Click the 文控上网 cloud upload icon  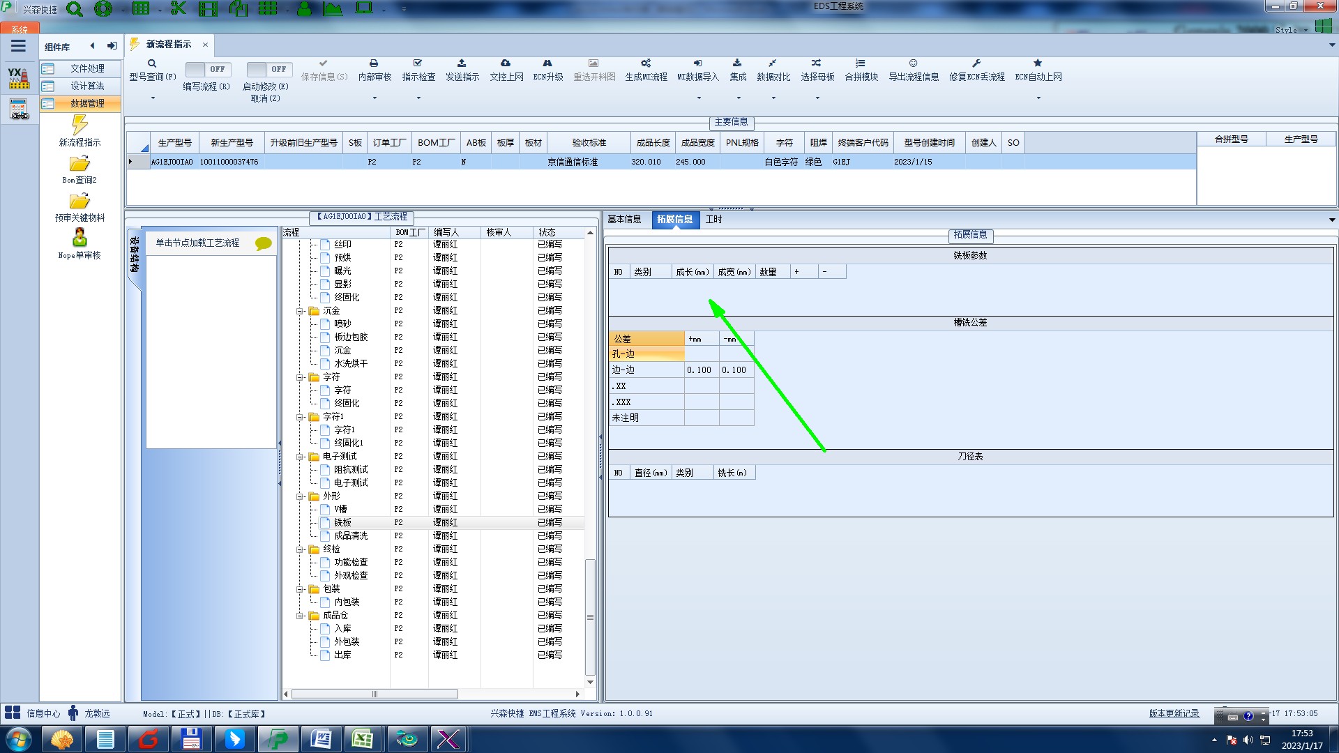pos(506,63)
